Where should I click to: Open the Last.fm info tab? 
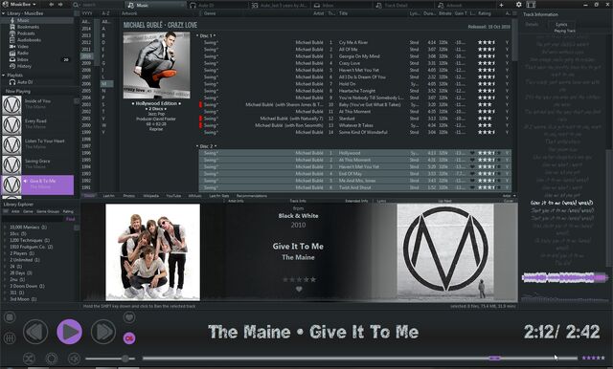click(x=108, y=196)
